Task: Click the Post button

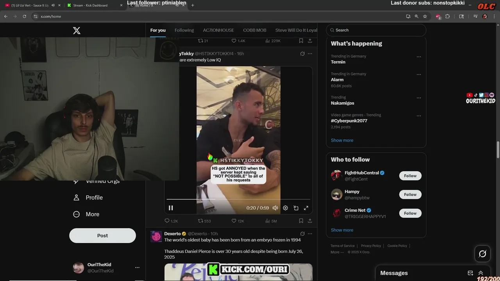Action: [103, 236]
